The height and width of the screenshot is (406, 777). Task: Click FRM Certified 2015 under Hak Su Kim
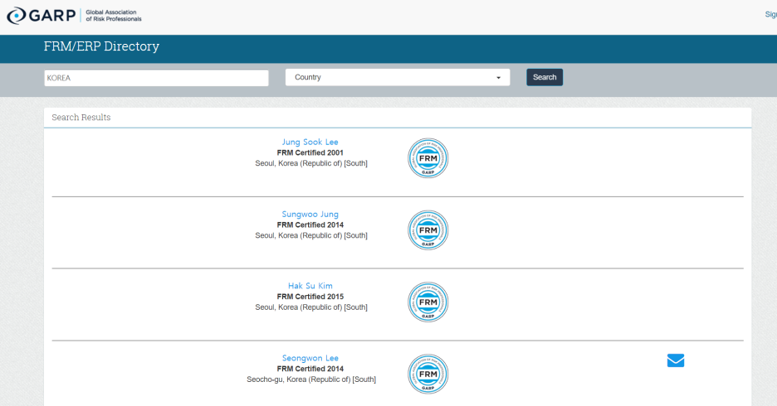coord(310,297)
